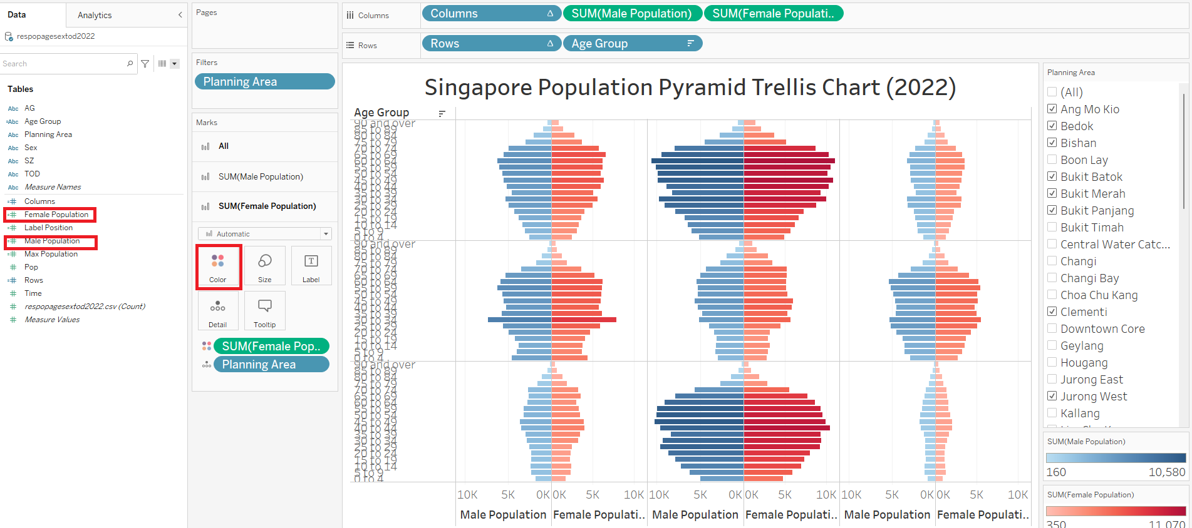Click the SUM(Male Population) blue color legend gradient

[x=1116, y=458]
